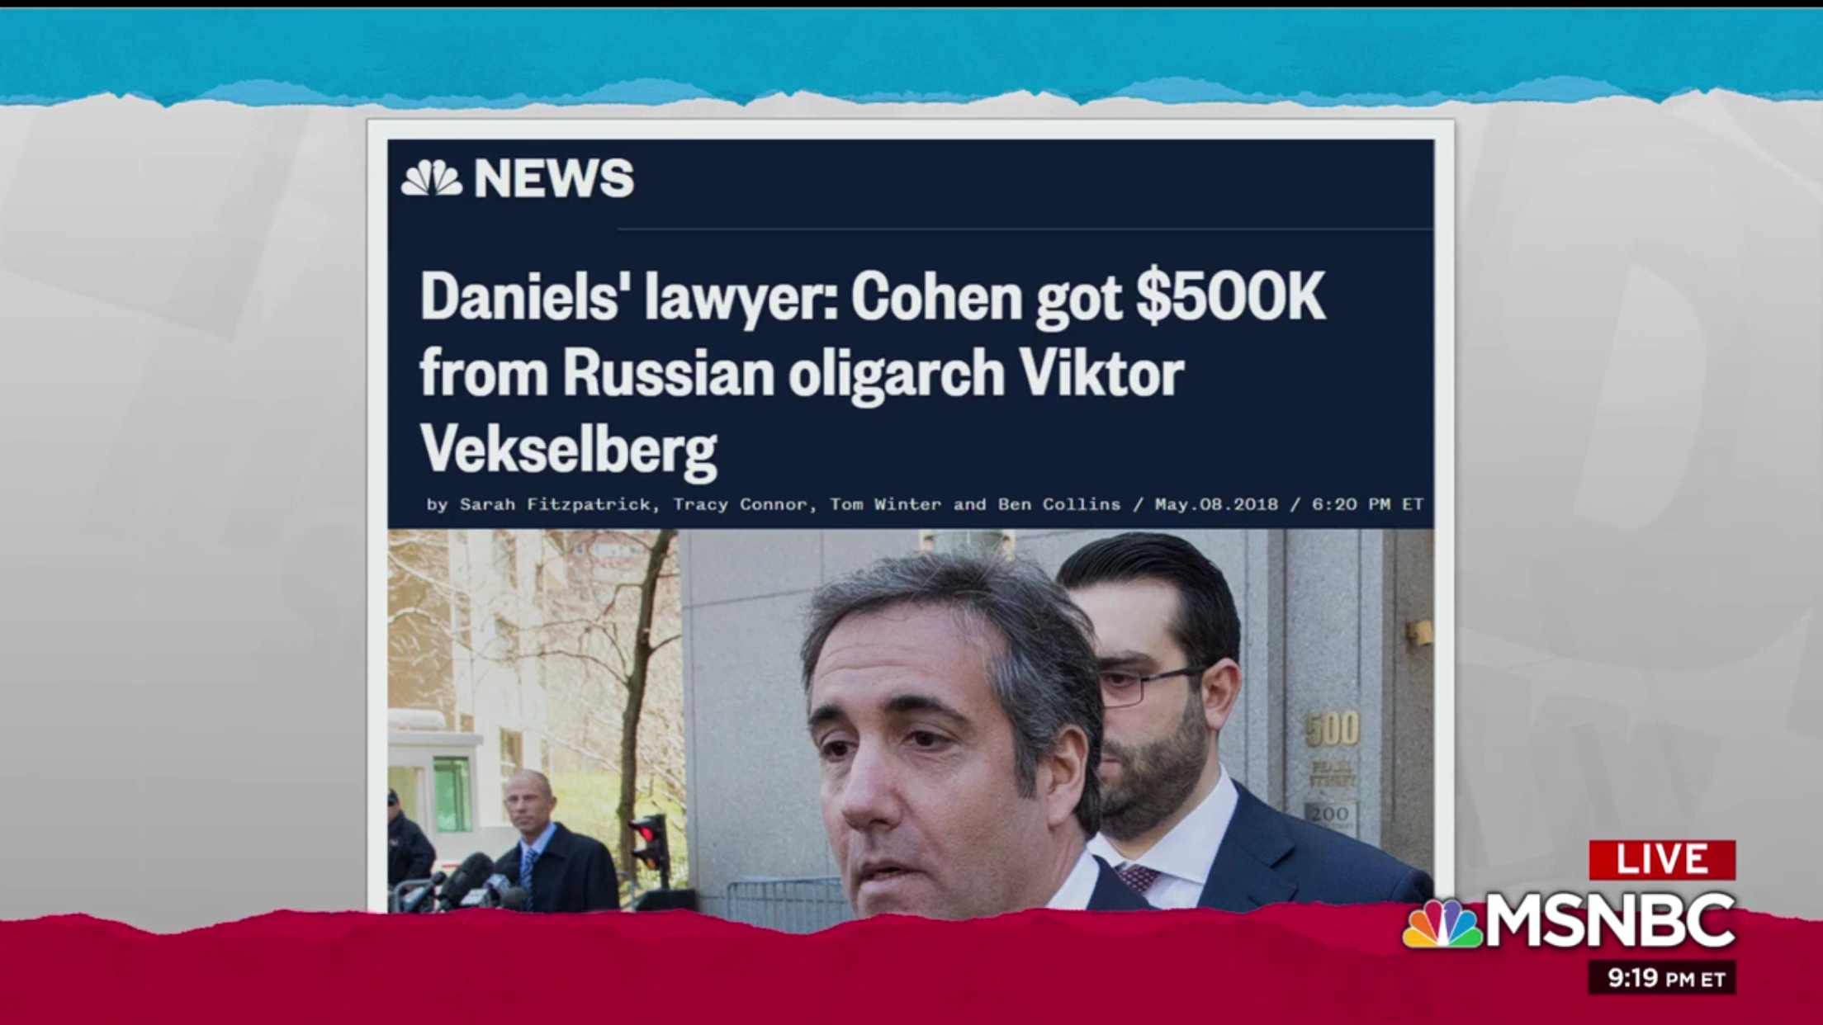Click the gold 500 building number sign

pyautogui.click(x=1331, y=730)
